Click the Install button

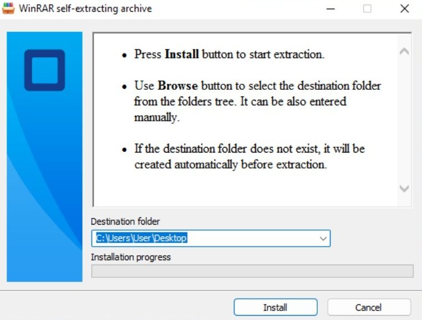[275, 307]
